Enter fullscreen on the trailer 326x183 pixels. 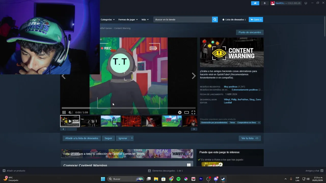tap(193, 112)
